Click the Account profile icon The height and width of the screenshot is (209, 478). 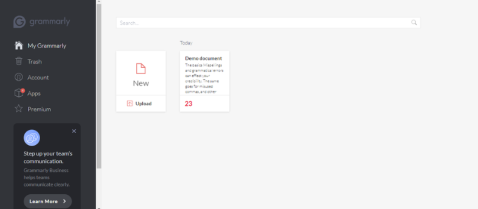pos(19,78)
